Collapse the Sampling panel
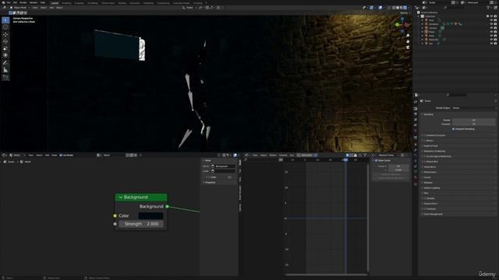 point(428,114)
